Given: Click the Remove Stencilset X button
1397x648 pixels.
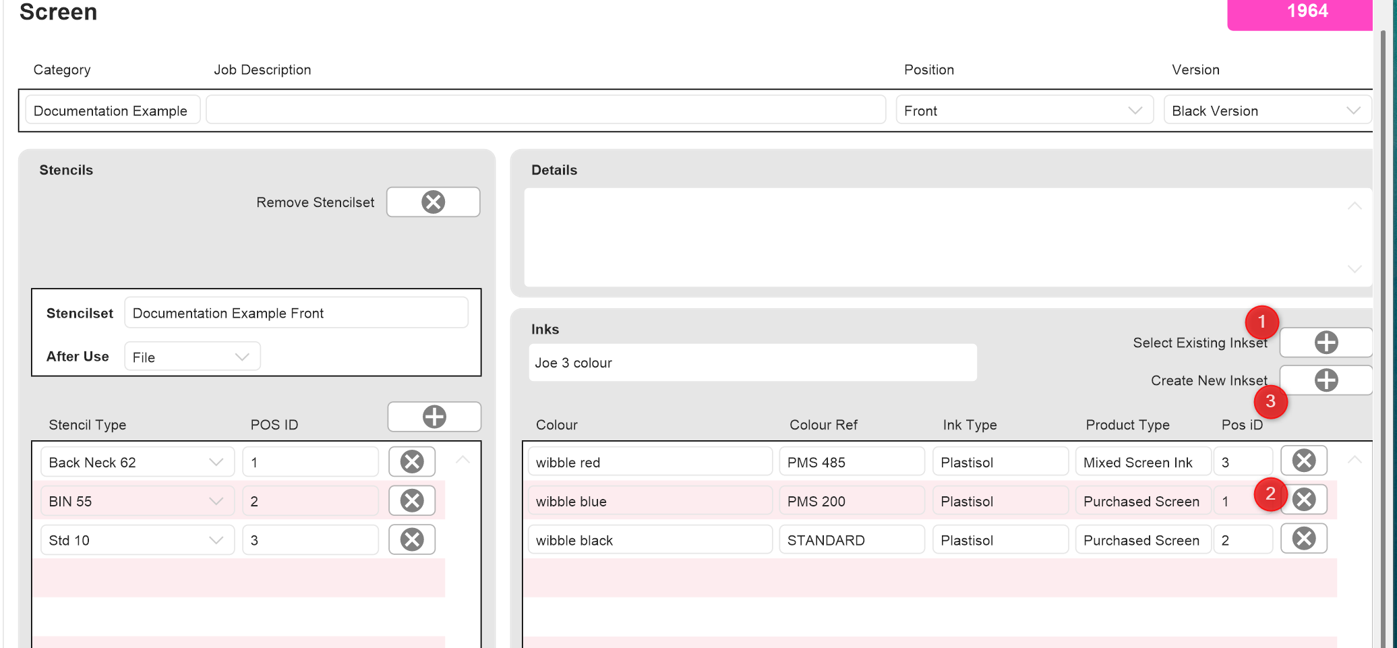Looking at the screenshot, I should 433,202.
